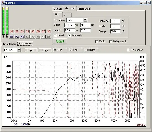The image size is (152, 132).
Task: Check the Hide phase option
Action: 128,50
